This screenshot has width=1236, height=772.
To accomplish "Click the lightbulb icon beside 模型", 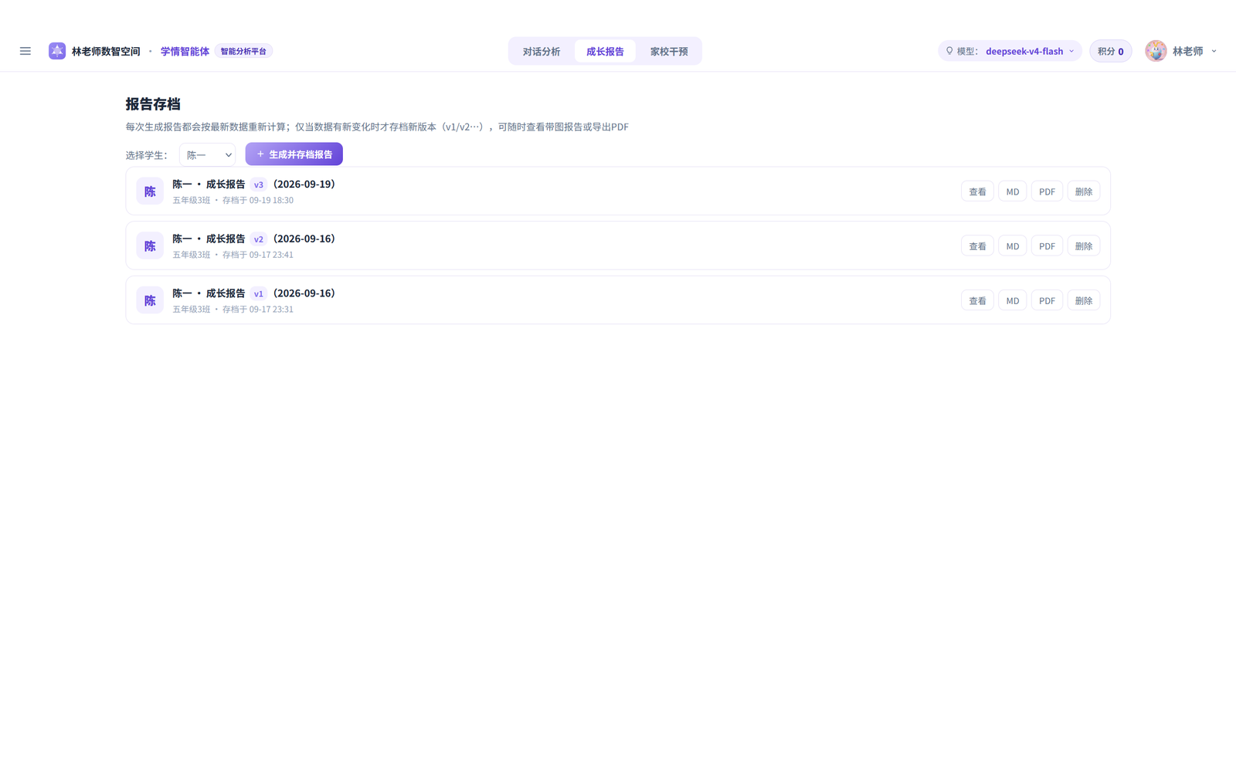I will pyautogui.click(x=949, y=51).
